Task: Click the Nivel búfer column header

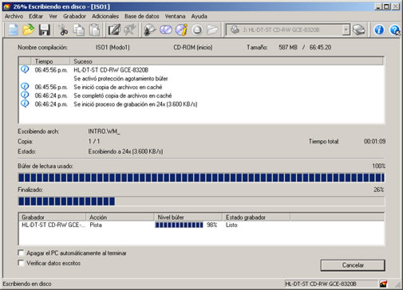Action: point(188,217)
